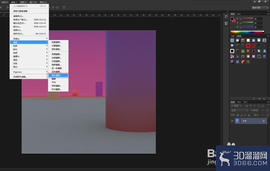Screen dimensions: 270x171
Task: Adjust the B blue color slider
Action: tap(246, 27)
